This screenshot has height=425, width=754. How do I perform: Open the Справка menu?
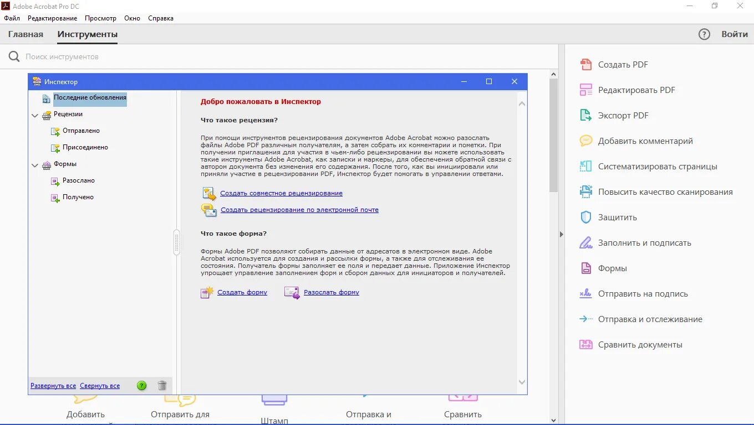[161, 18]
